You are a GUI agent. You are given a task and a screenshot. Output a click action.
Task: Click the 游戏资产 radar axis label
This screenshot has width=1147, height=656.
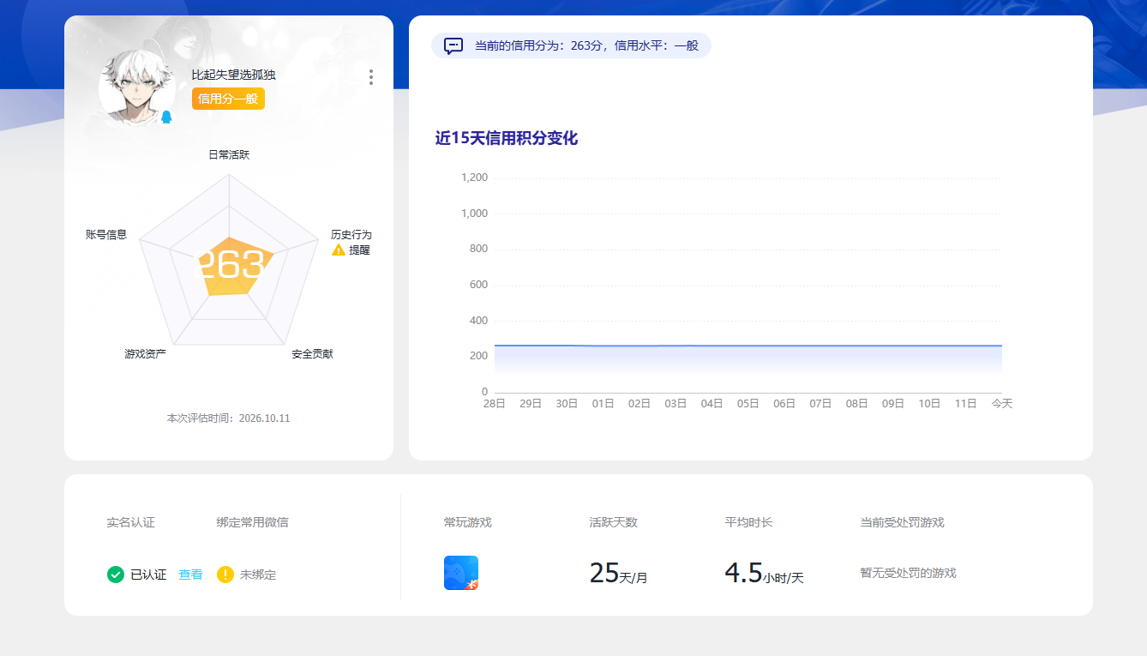click(x=146, y=353)
